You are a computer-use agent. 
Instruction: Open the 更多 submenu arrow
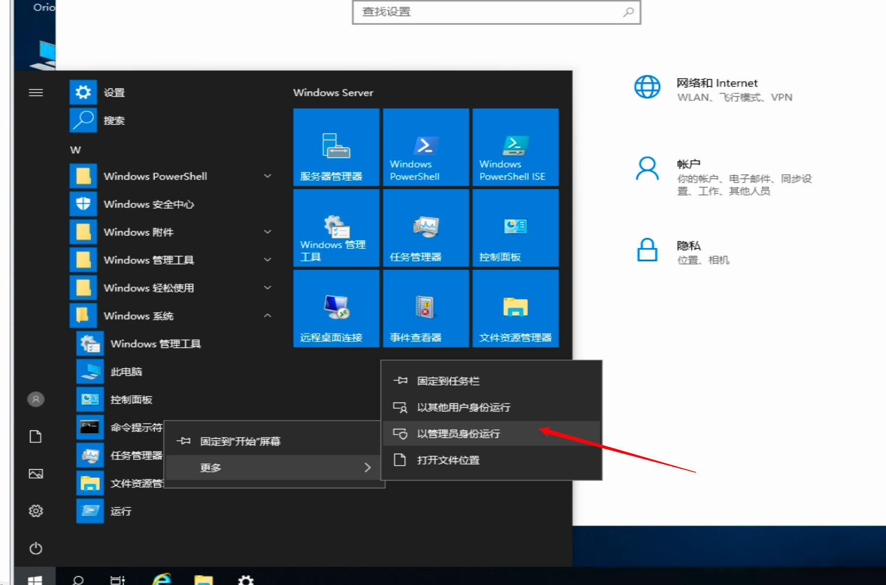[368, 468]
